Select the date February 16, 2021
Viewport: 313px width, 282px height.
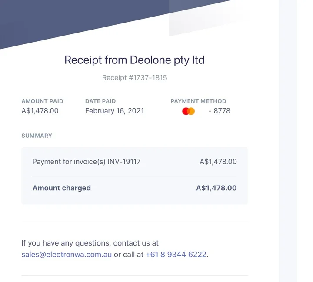click(114, 111)
